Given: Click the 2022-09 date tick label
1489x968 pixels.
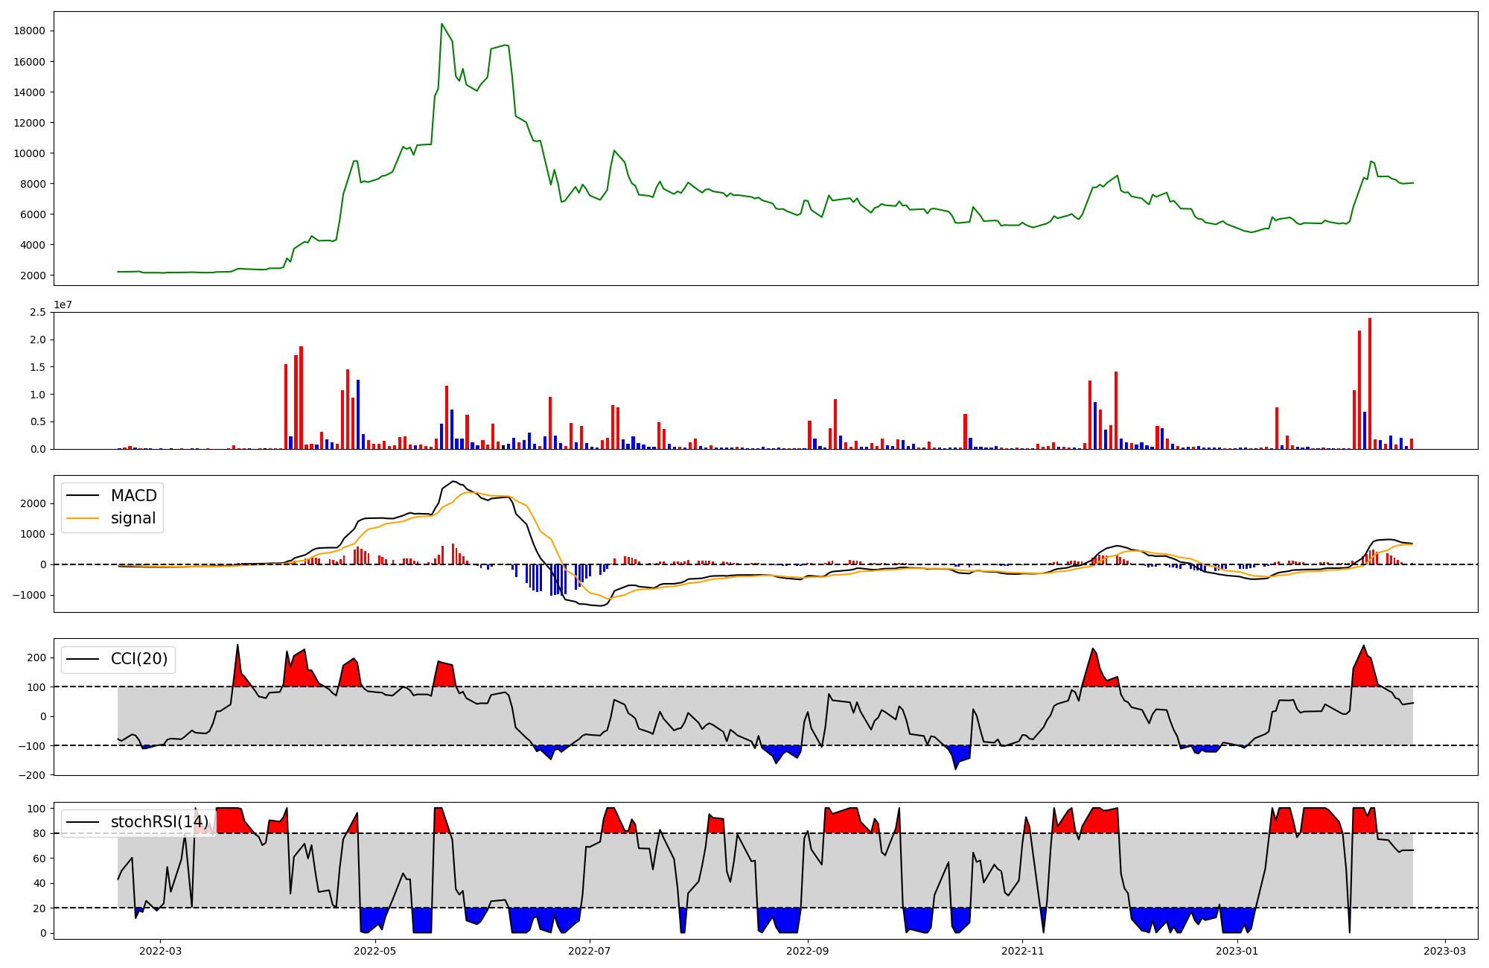Looking at the screenshot, I should [x=808, y=951].
